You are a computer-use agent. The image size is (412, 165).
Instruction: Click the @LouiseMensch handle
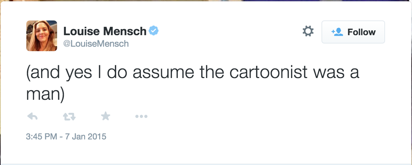coord(96,43)
